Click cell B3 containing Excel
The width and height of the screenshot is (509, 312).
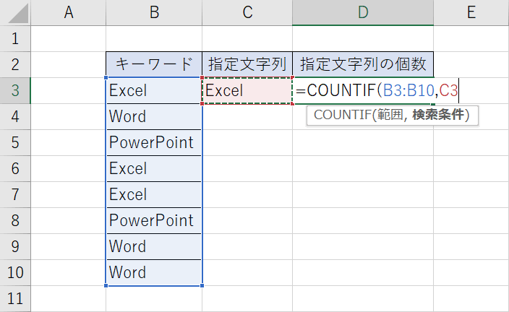point(154,90)
